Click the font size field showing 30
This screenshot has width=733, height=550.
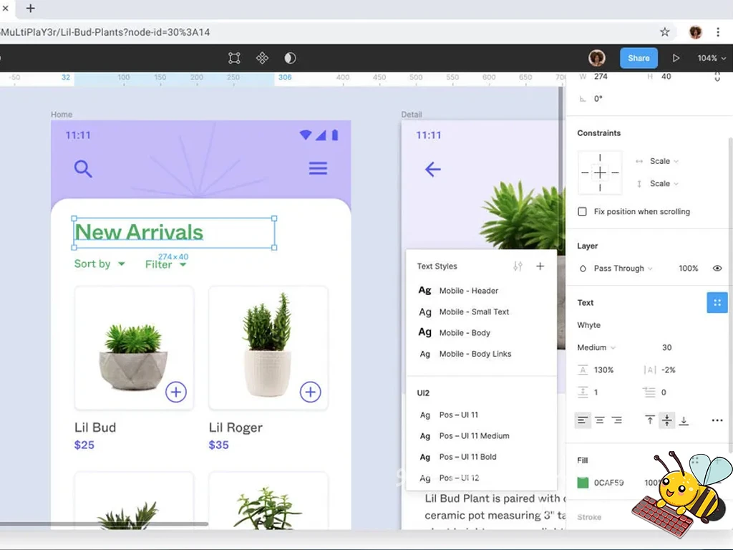click(x=666, y=347)
